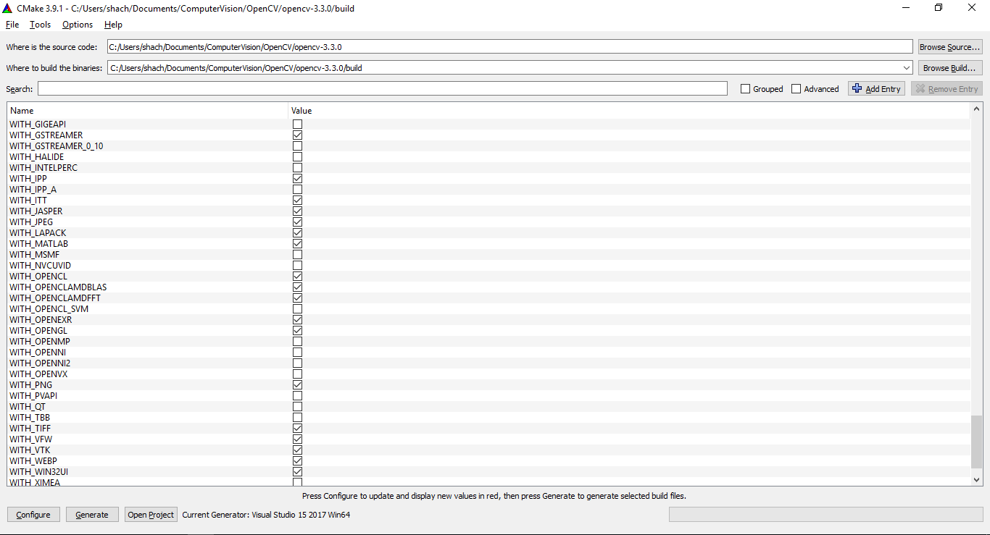Click the Browse Source button

click(949, 46)
